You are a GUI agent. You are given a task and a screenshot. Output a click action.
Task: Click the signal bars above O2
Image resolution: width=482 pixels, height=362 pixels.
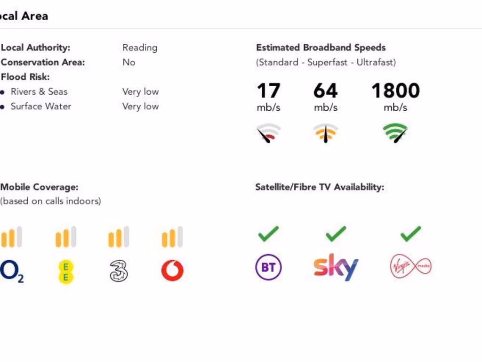pos(11,237)
